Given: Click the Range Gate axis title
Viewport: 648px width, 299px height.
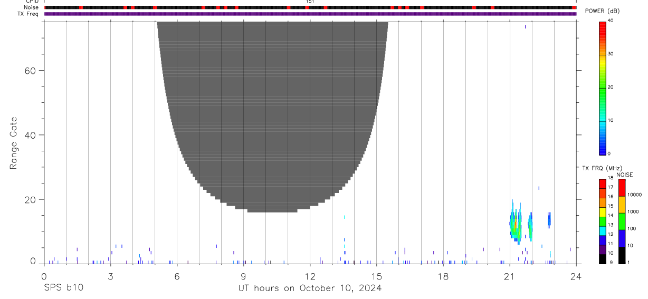Looking at the screenshot, I should click(x=14, y=143).
